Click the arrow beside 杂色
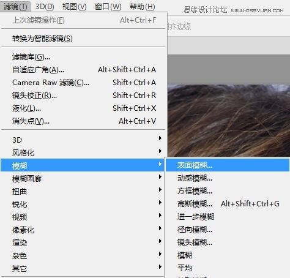This screenshot has width=290, height=278. 160,254
